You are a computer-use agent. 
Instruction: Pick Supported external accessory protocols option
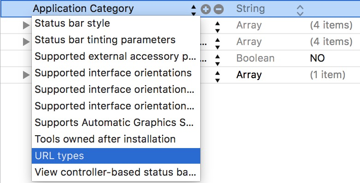[x=116, y=56]
